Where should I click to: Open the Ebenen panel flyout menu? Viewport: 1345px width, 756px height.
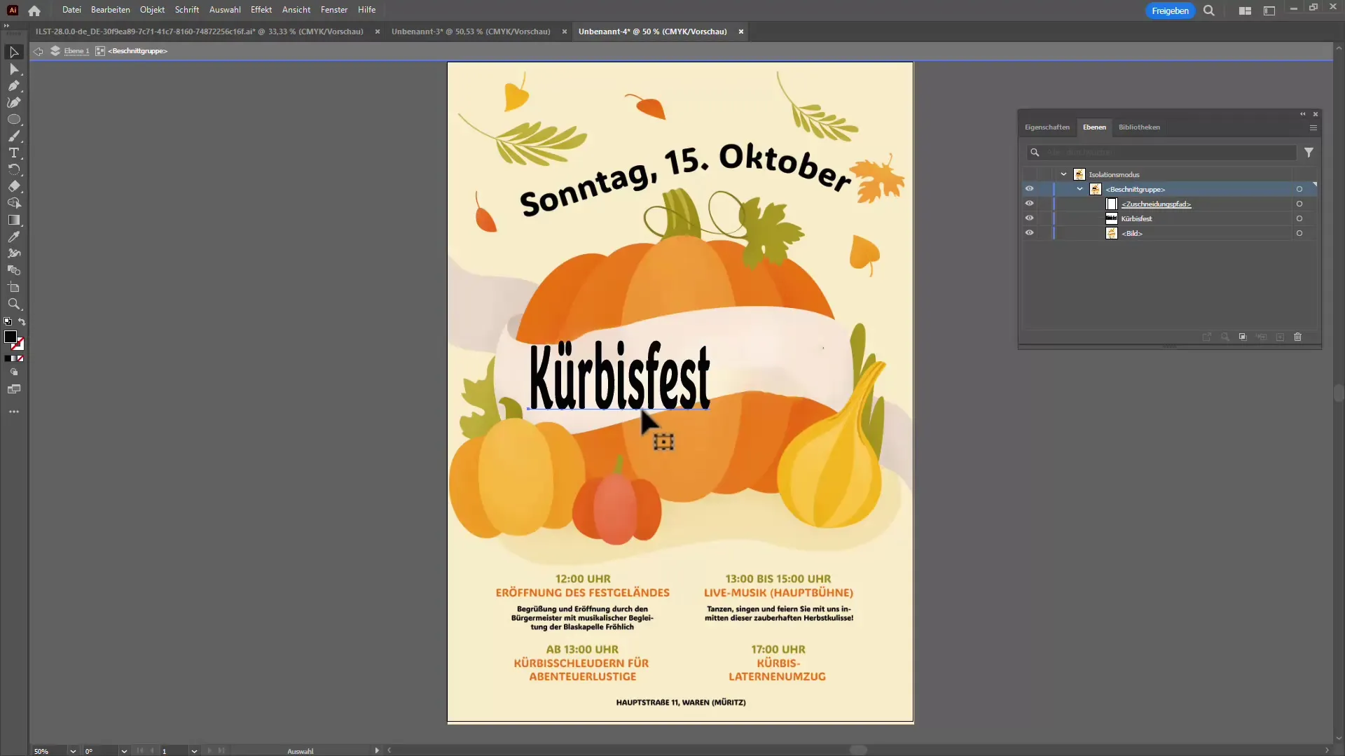[1313, 127]
